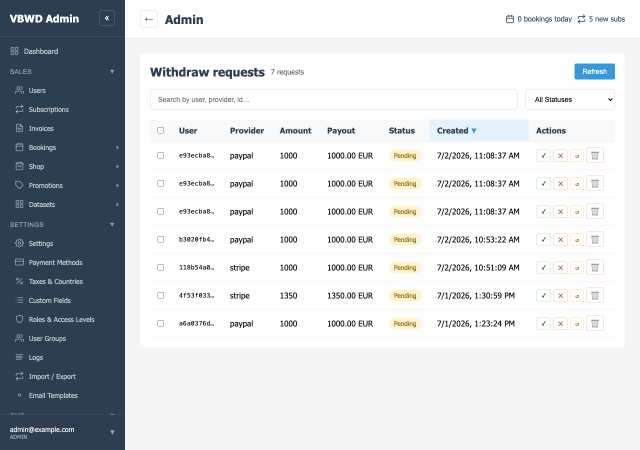Expand the Bookings submenu arrow

(x=117, y=147)
